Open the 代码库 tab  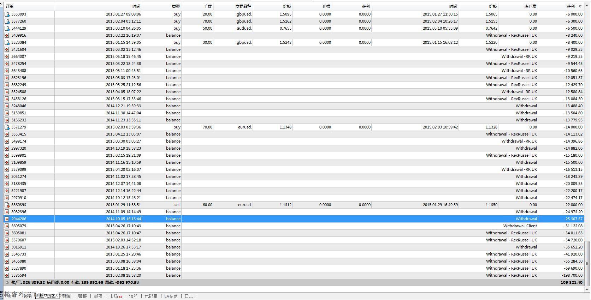pos(151,296)
